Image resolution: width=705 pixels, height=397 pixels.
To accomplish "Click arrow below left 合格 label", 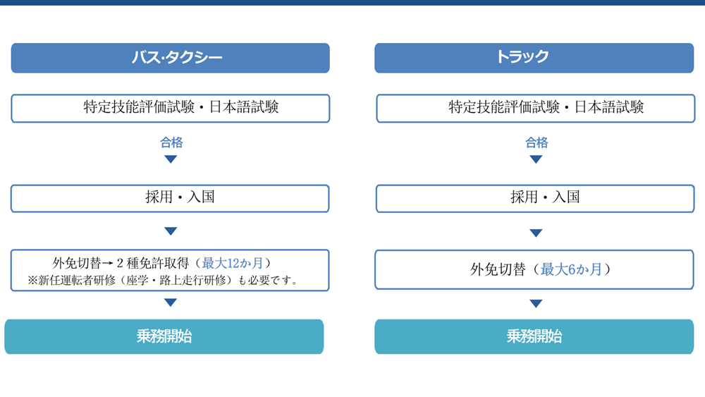I will point(171,159).
